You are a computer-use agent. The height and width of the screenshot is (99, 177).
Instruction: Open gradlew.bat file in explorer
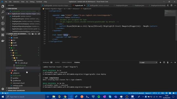pyautogui.click(x=17, y=81)
